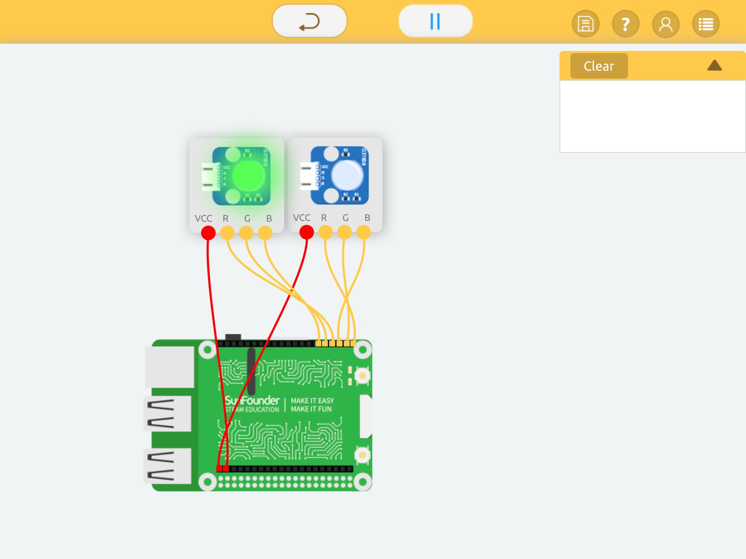Viewport: 746px width, 559px height.
Task: Select the G pin of the green LED module
Action: 246,233
